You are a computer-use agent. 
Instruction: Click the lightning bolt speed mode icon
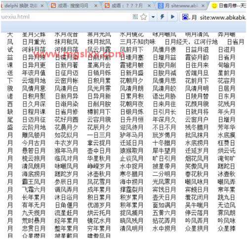point(163,17)
